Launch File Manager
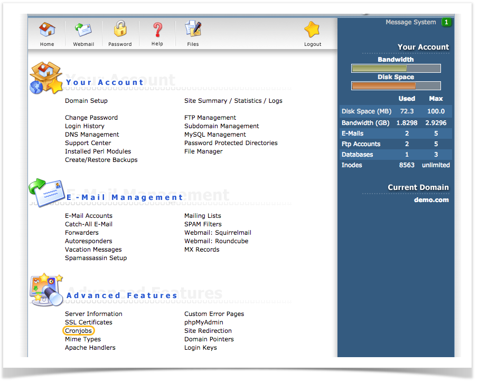The image size is (479, 383). pos(203,151)
